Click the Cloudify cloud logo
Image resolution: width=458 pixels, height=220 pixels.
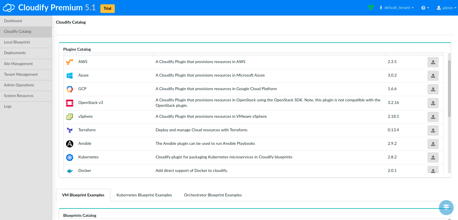click(9, 8)
